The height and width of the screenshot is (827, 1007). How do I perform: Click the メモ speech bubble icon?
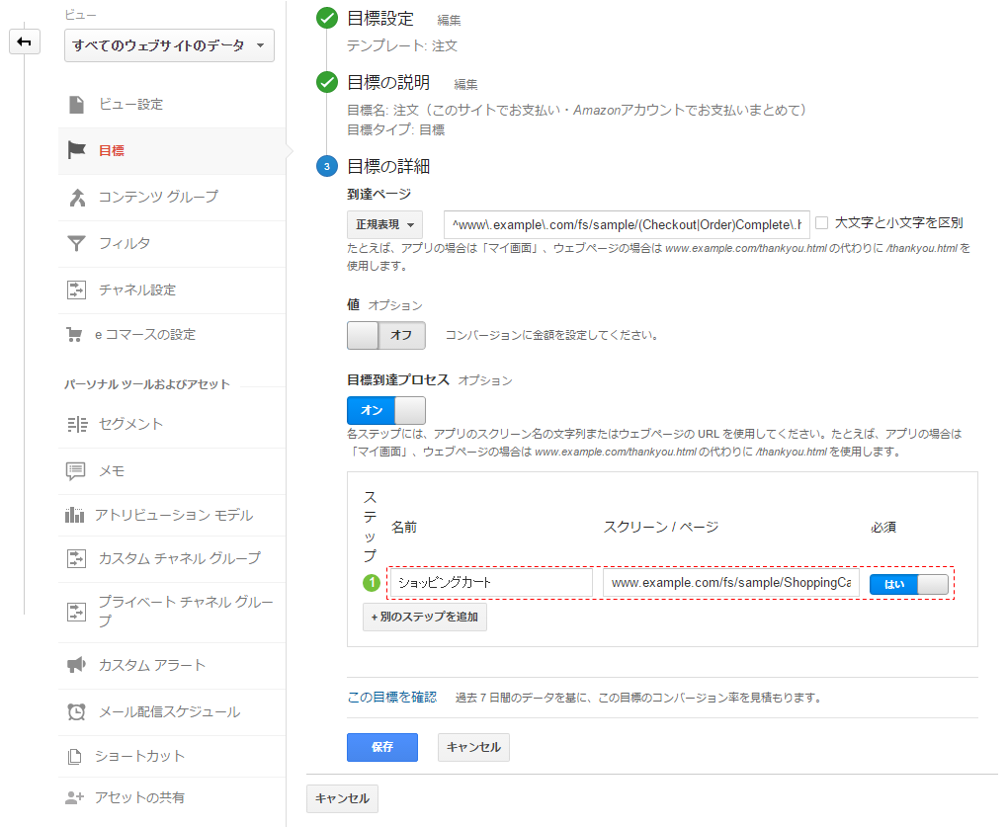76,471
